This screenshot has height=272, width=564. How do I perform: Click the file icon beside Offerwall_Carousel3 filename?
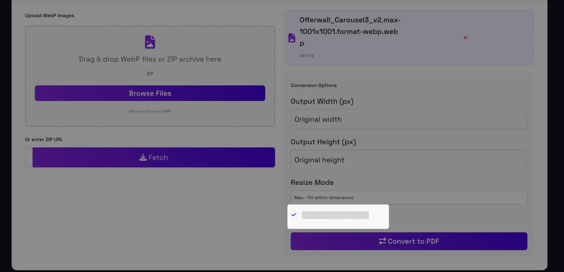(x=292, y=38)
